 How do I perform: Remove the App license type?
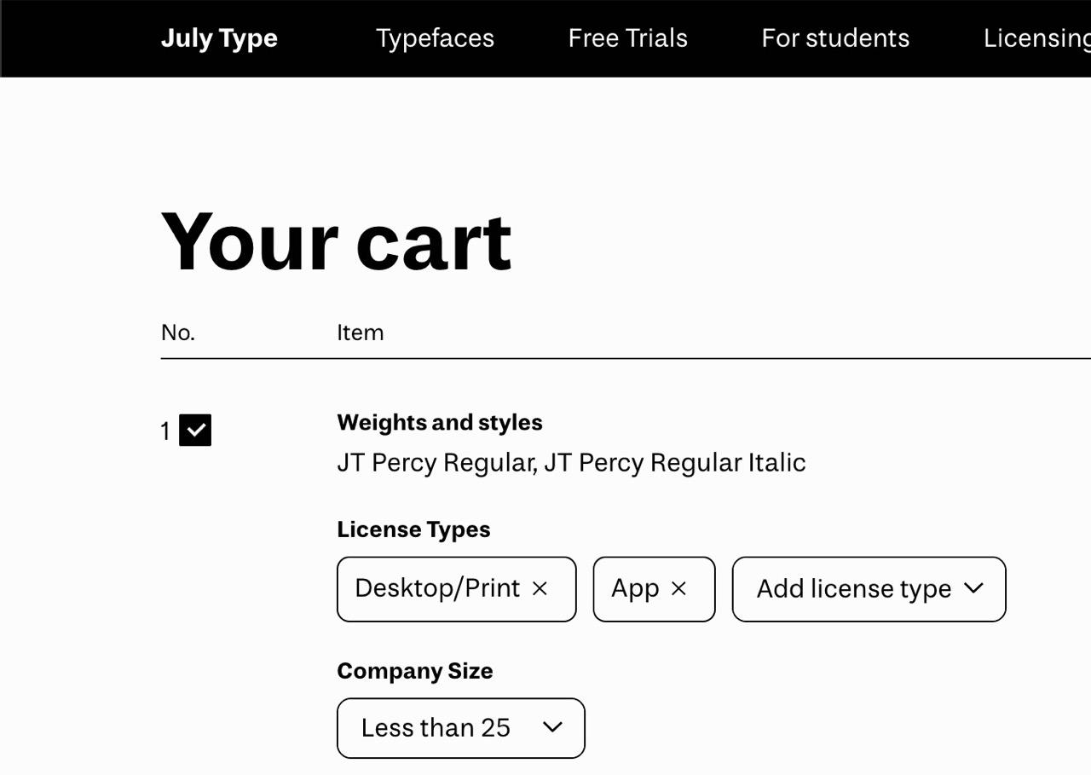678,588
